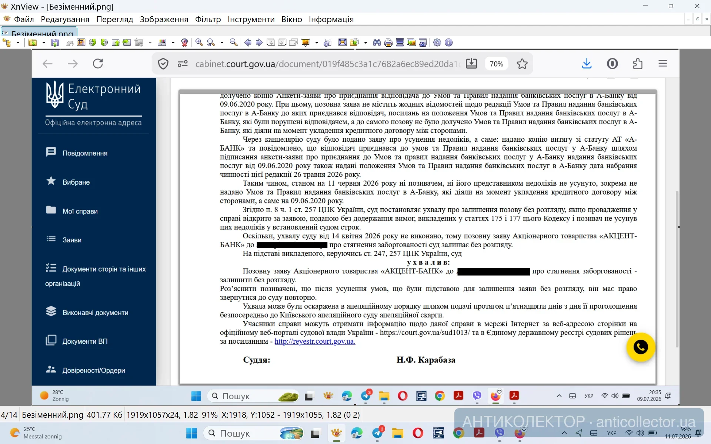Open the Інструменти menu
This screenshot has width=711, height=444.
coord(251,19)
